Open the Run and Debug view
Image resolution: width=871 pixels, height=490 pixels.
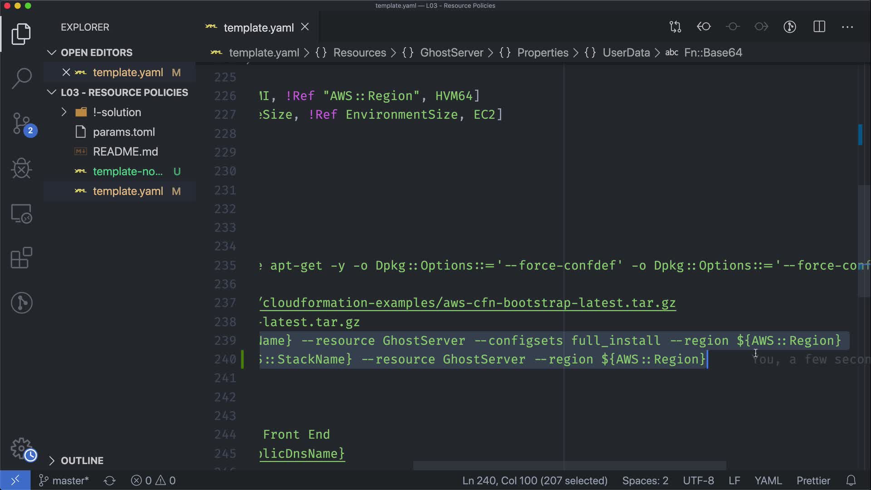[x=21, y=168]
